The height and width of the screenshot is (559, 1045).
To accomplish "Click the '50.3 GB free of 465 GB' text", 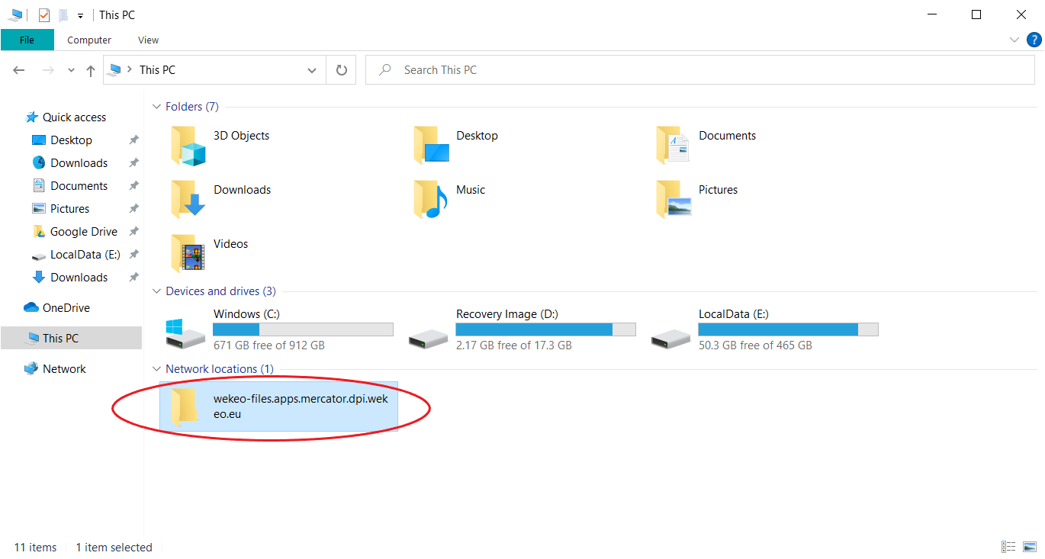I will tap(755, 345).
